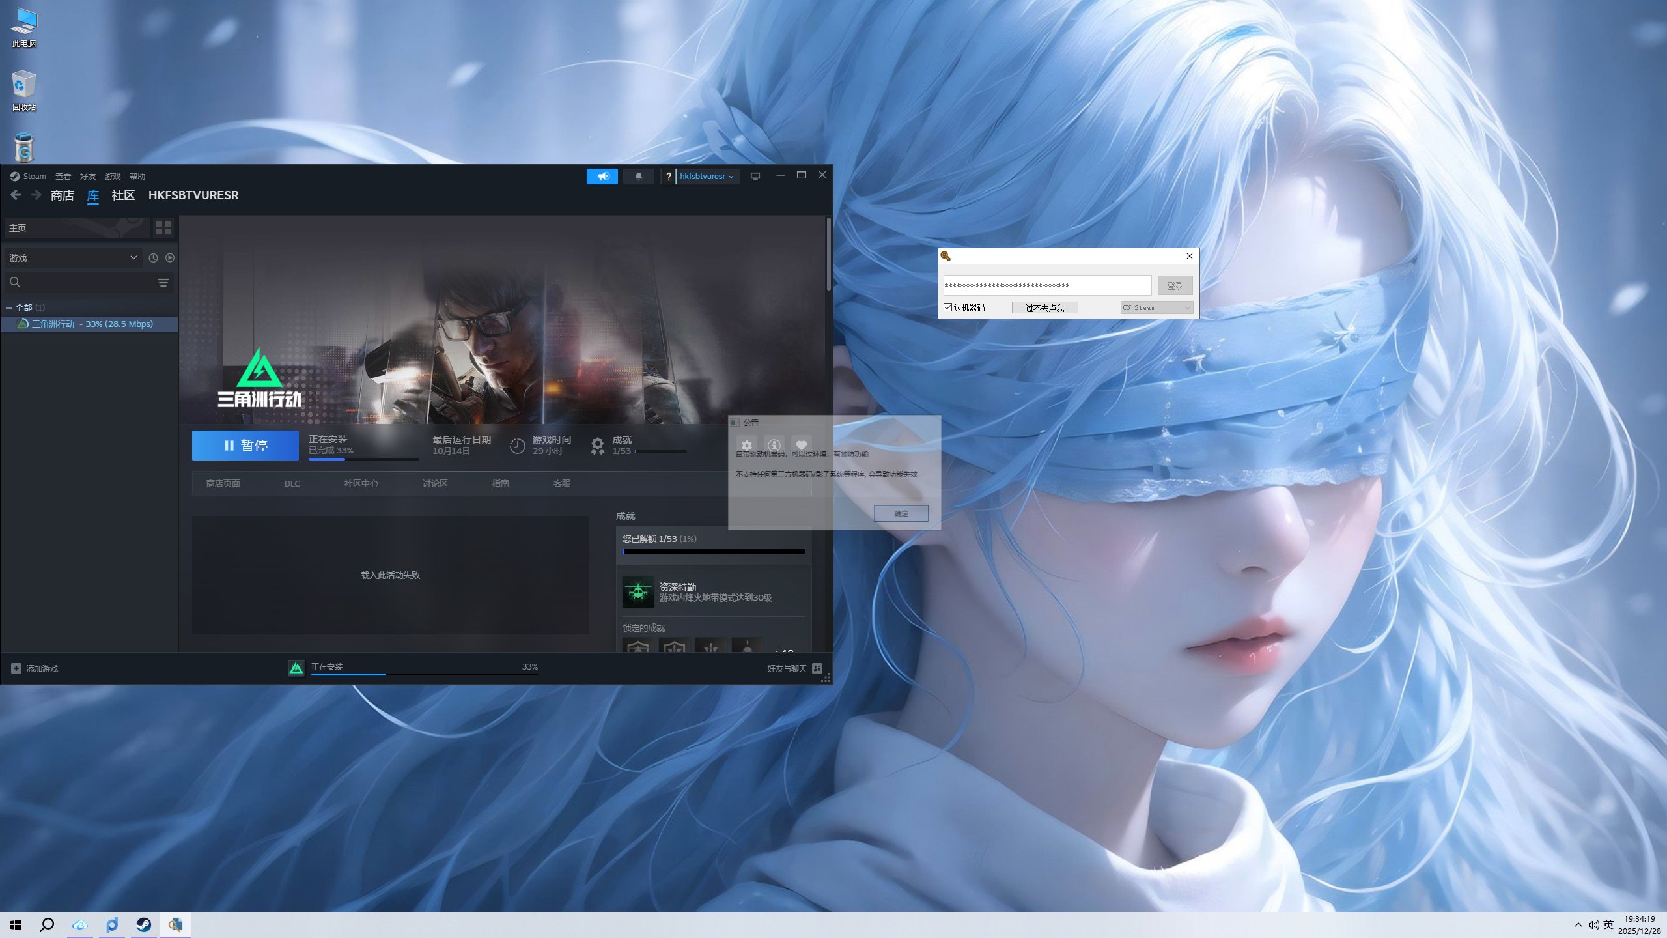The width and height of the screenshot is (1667, 938).
Task: Expand the 游戏 category dropdown
Action: click(73, 258)
